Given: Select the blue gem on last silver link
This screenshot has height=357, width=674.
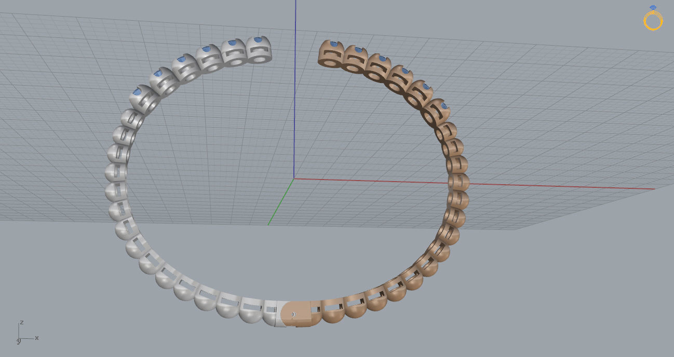Looking at the screenshot, I should pyautogui.click(x=258, y=39).
